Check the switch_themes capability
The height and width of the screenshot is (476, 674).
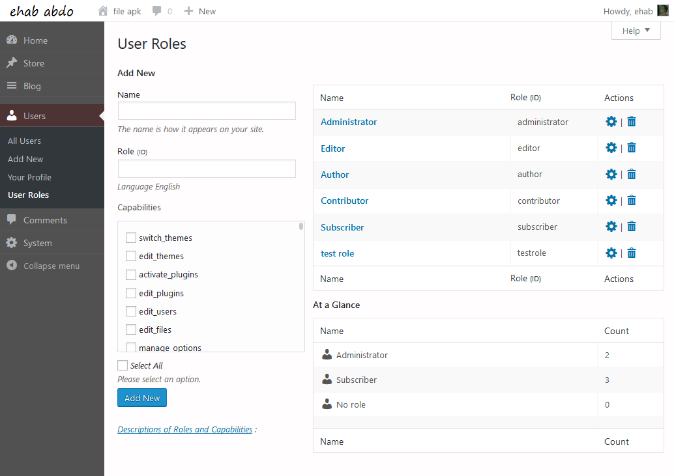point(130,238)
